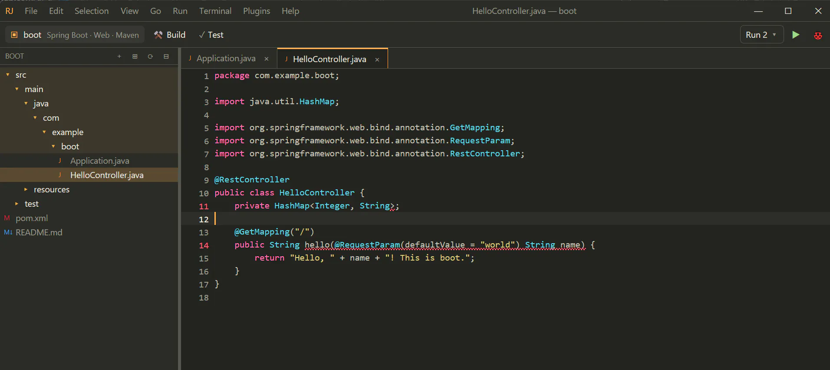
Task: Collapse the src folder
Action: [8, 75]
